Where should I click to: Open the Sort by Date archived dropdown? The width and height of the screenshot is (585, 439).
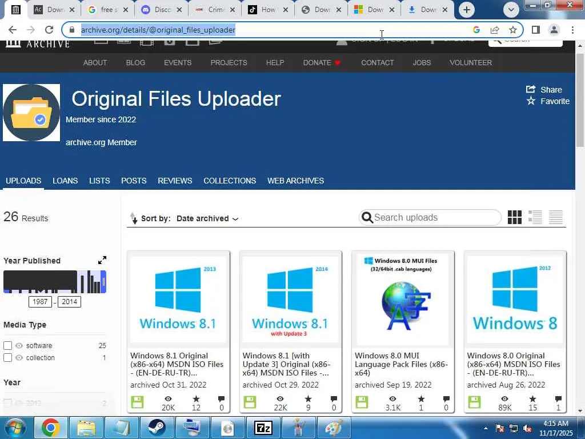pyautogui.click(x=207, y=218)
